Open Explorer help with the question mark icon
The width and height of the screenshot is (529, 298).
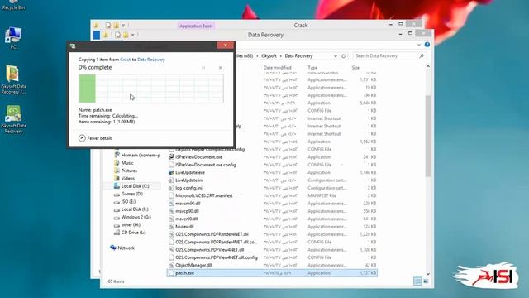[427, 45]
